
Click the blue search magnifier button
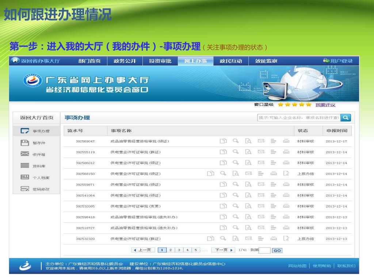[x=346, y=117]
